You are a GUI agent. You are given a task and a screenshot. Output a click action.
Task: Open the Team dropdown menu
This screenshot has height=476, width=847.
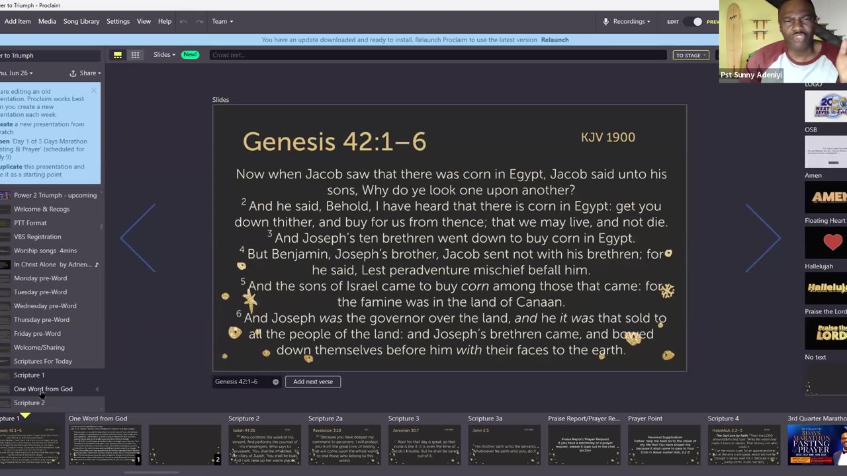[222, 21]
